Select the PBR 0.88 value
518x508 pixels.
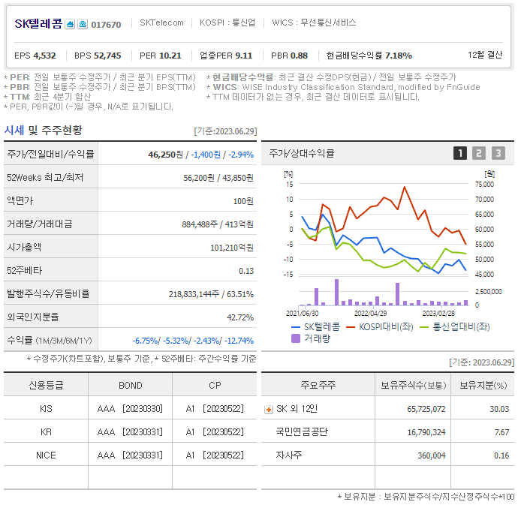pos(289,56)
